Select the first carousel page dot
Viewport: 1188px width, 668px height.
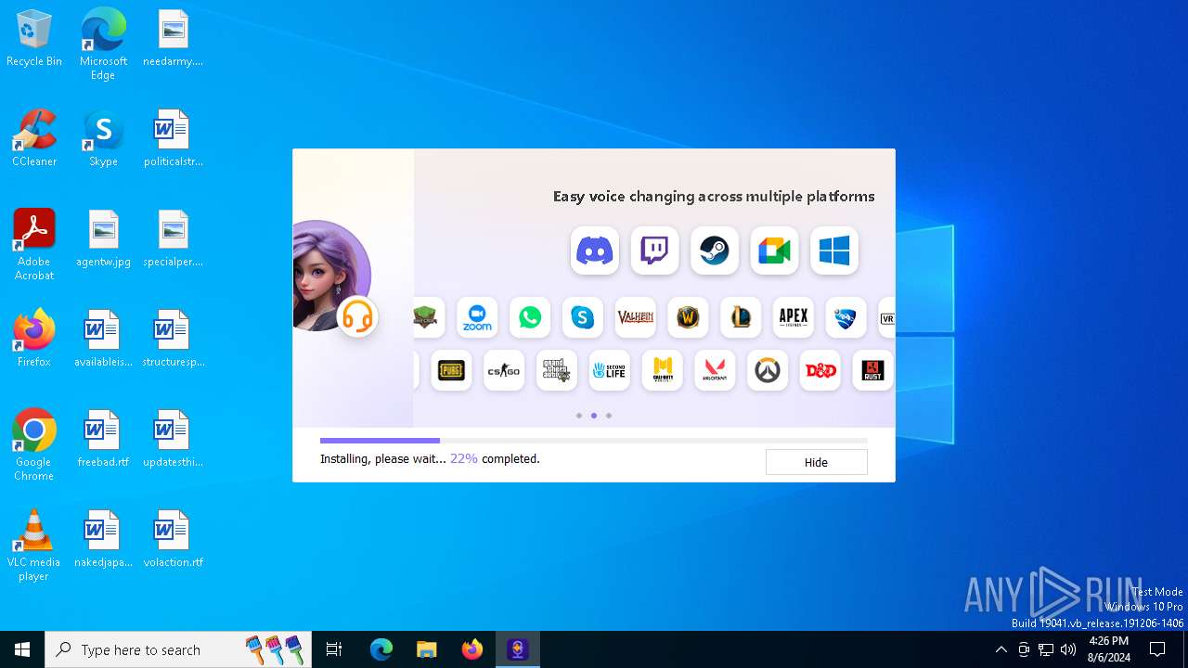click(x=579, y=416)
